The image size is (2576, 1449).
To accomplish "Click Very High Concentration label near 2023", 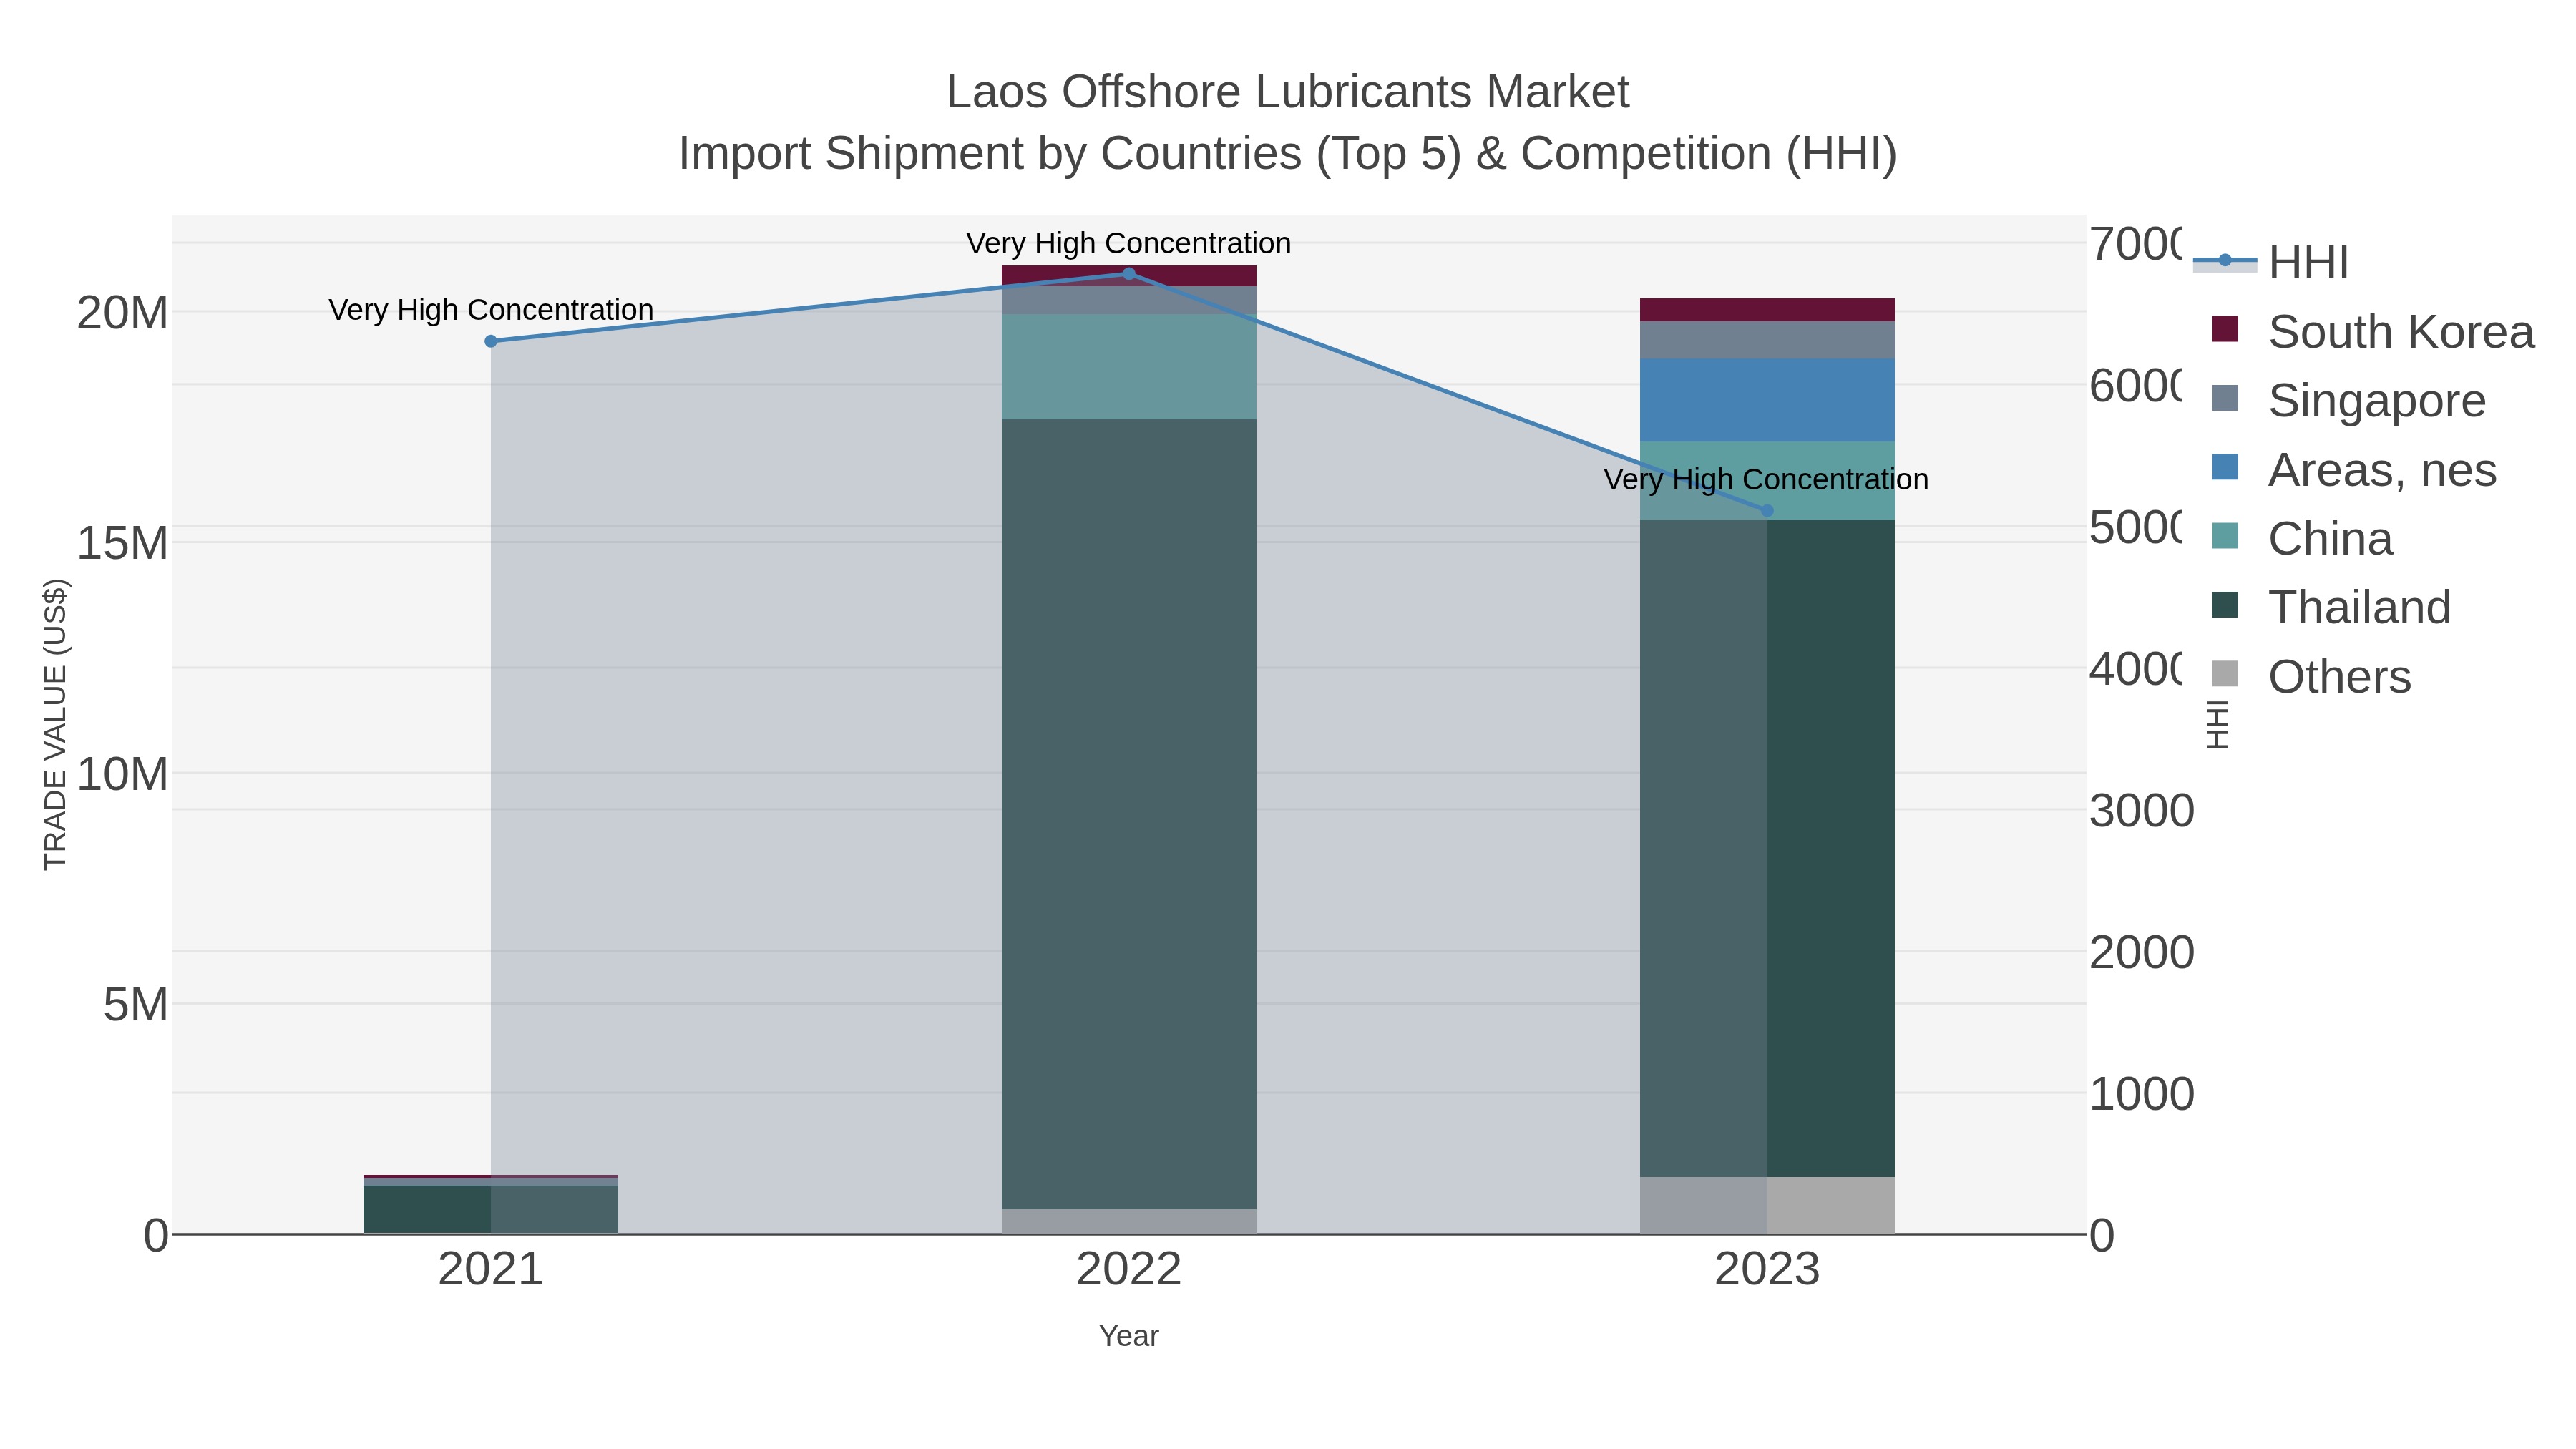I will point(1766,480).
